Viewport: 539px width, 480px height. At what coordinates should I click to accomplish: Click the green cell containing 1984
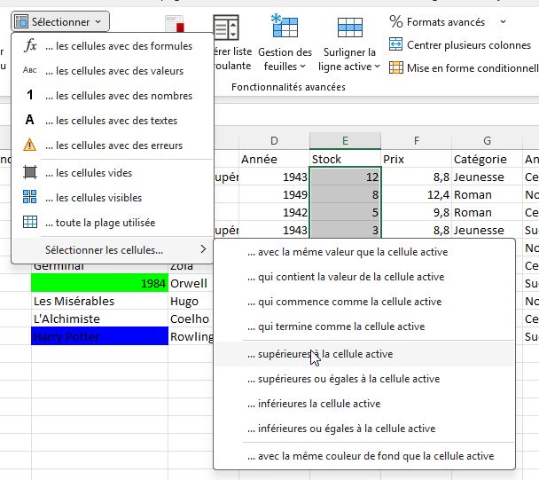pyautogui.click(x=99, y=283)
